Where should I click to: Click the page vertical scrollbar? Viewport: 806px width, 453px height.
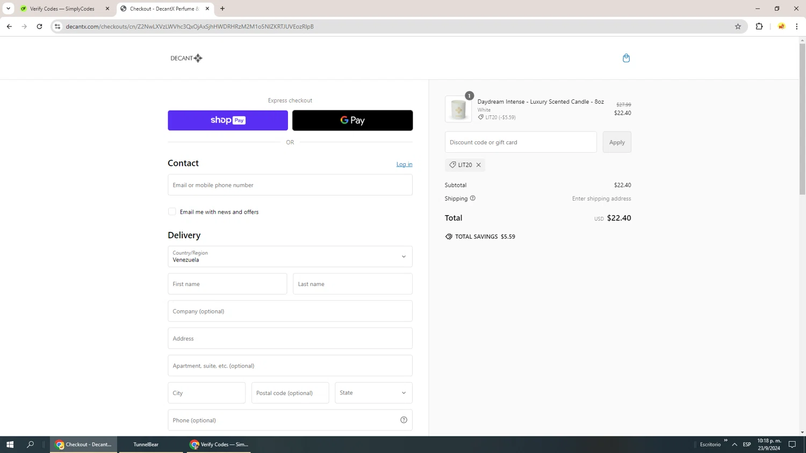tap(802, 118)
